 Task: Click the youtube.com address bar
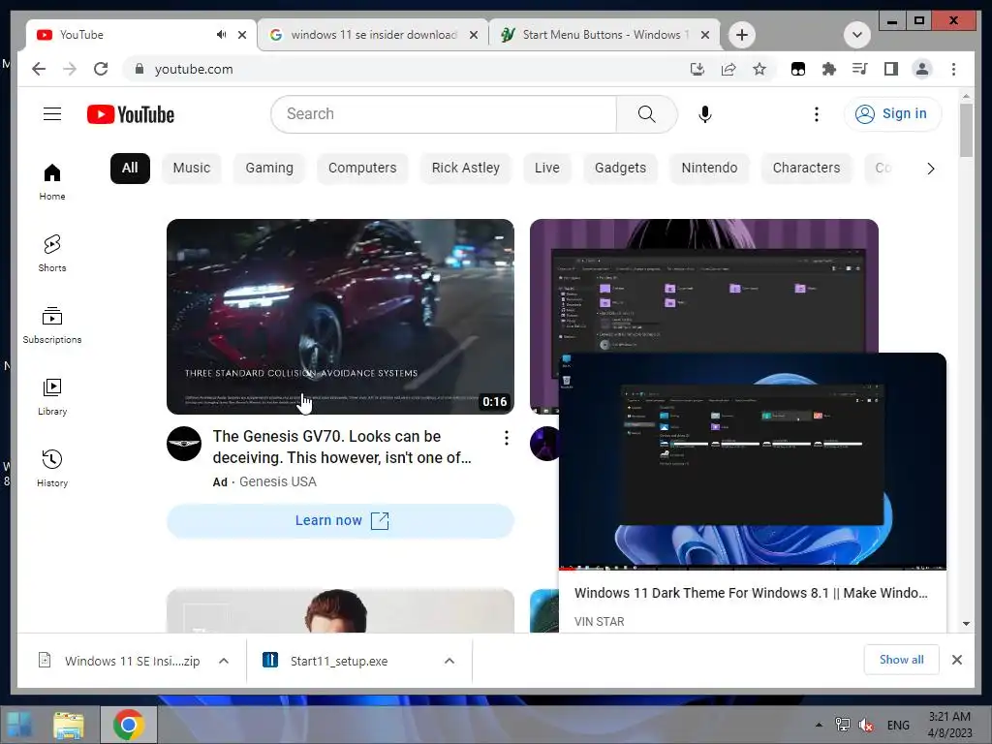tap(405, 69)
